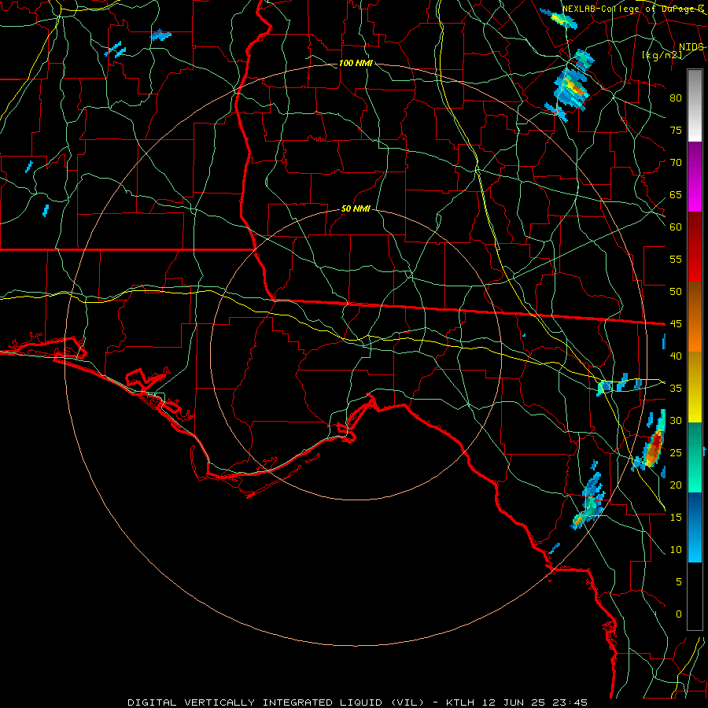Click the NIDS label above the scale
This screenshot has width=708, height=708.
[x=691, y=47]
